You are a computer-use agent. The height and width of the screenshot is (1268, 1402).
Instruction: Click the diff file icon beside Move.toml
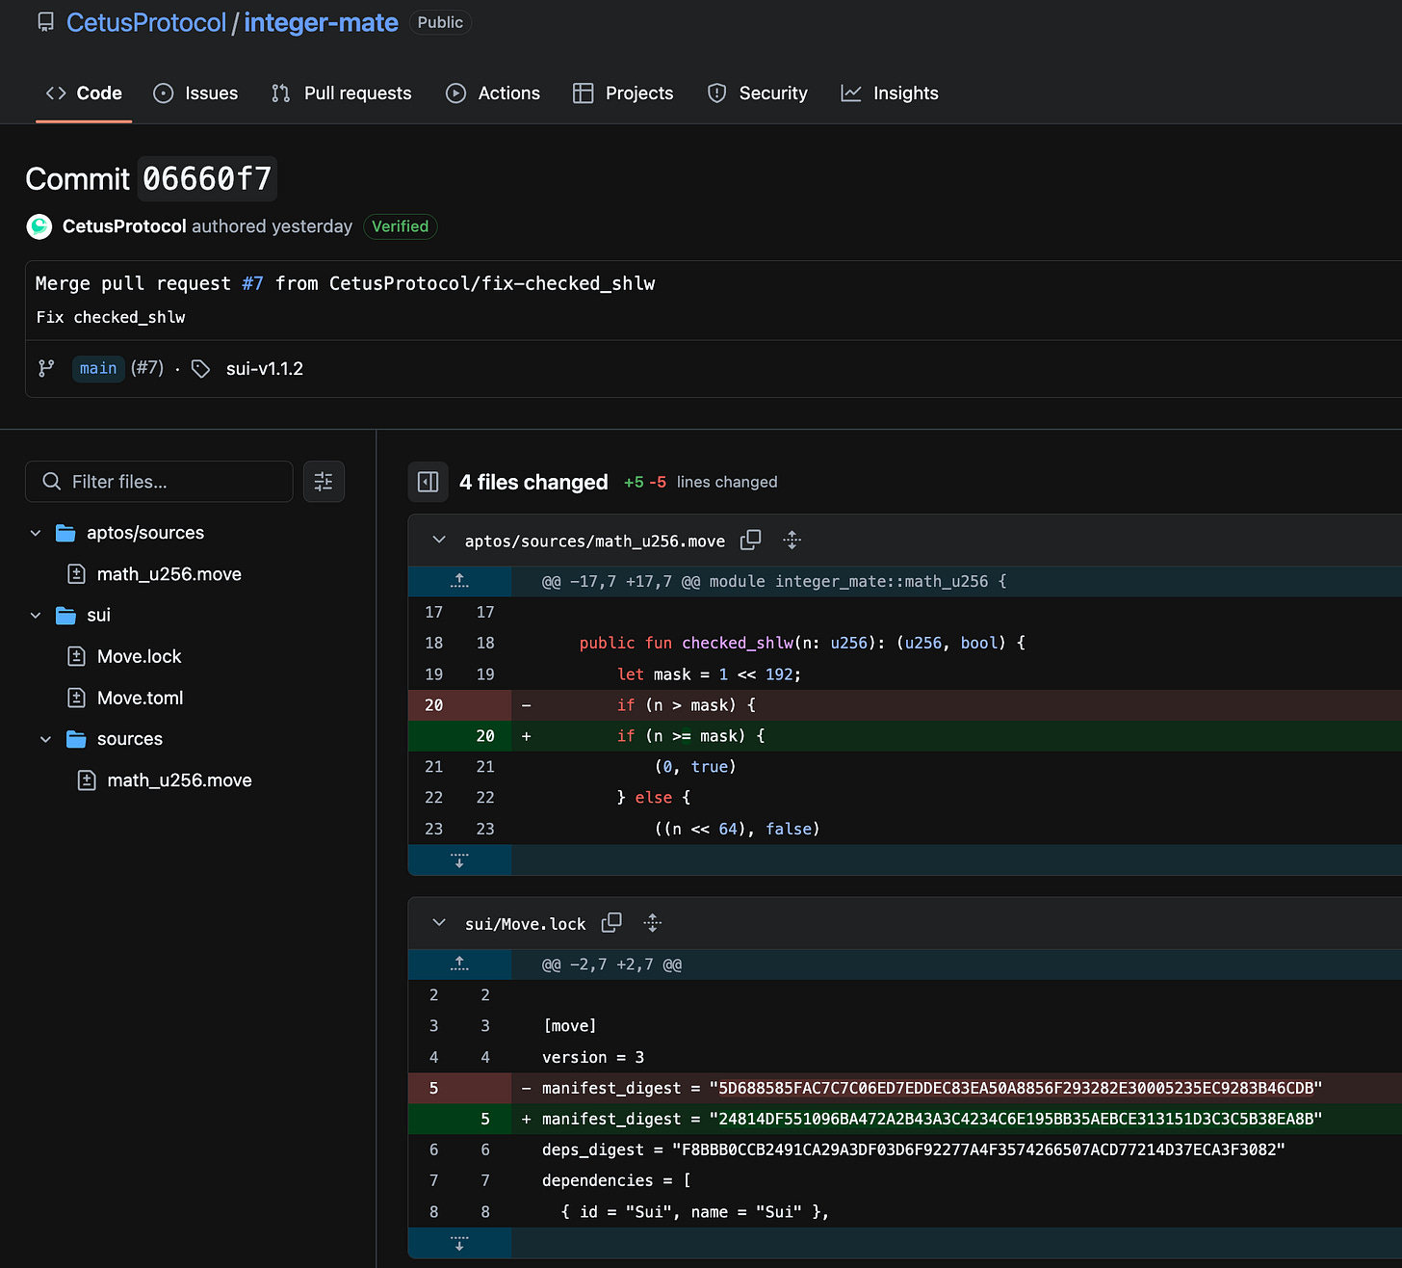tap(77, 698)
